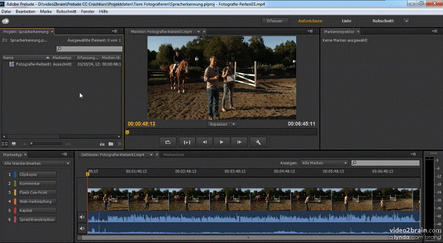This screenshot has width=443, height=243.
Task: Click the timeline playhead marker
Action: (88, 175)
